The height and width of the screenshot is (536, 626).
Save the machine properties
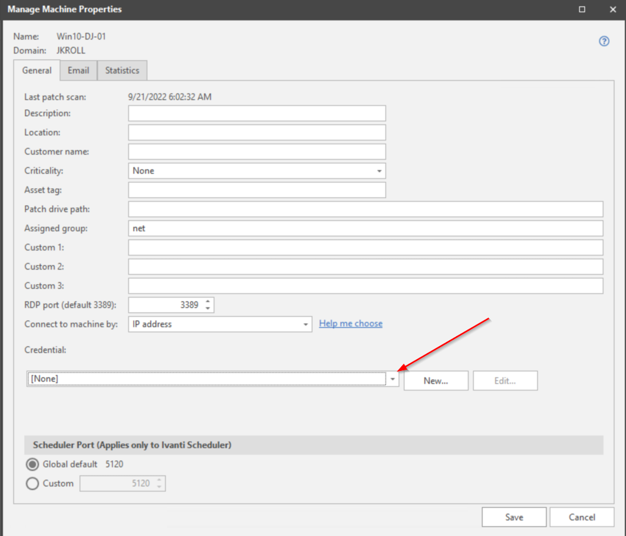513,517
